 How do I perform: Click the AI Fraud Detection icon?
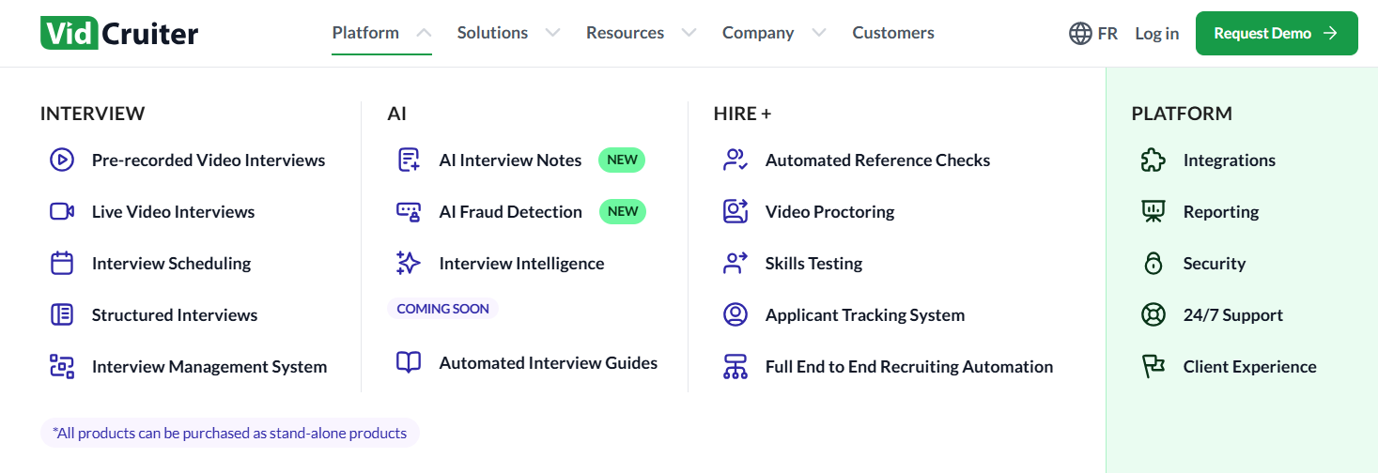pos(409,212)
